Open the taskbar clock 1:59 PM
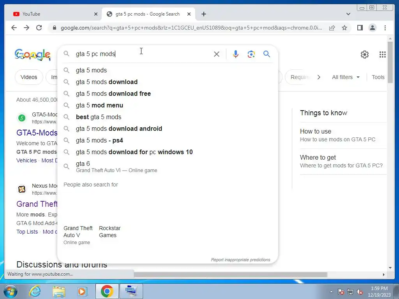The width and height of the screenshot is (399, 299). pyautogui.click(x=379, y=292)
